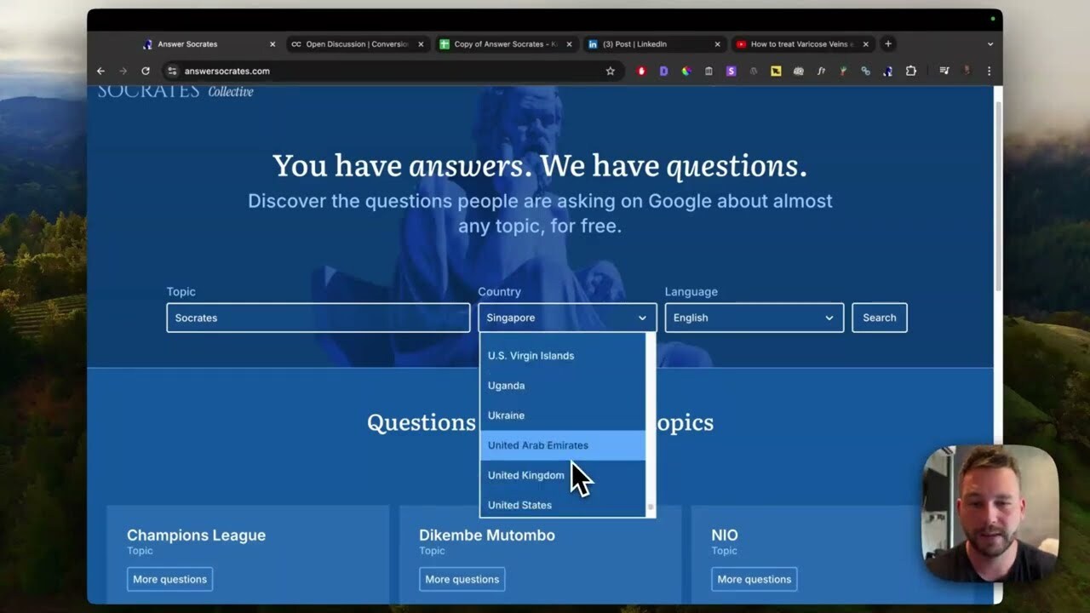This screenshot has width=1090, height=613.
Task: Click the purple D extension icon
Action: (x=664, y=72)
